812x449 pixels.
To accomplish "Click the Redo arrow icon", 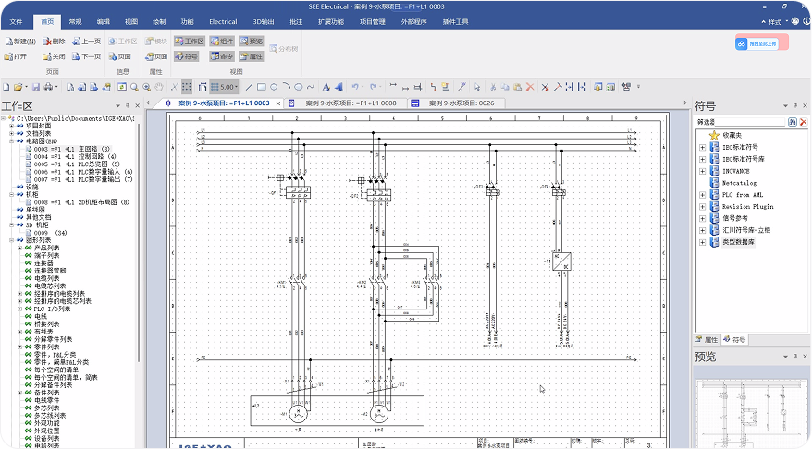I will pos(373,87).
